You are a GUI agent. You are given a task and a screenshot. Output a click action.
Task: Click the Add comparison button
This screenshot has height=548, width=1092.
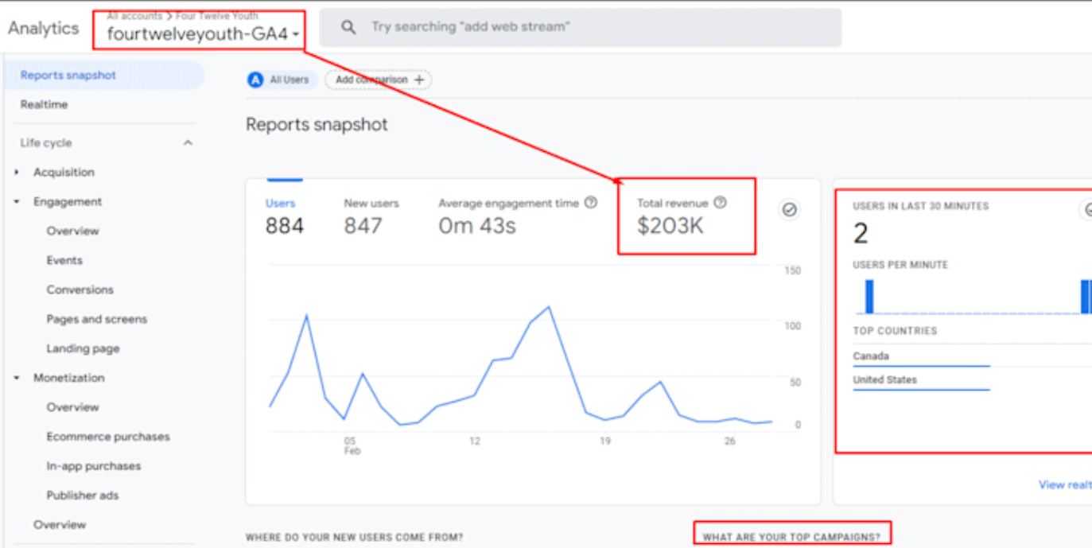(x=378, y=80)
